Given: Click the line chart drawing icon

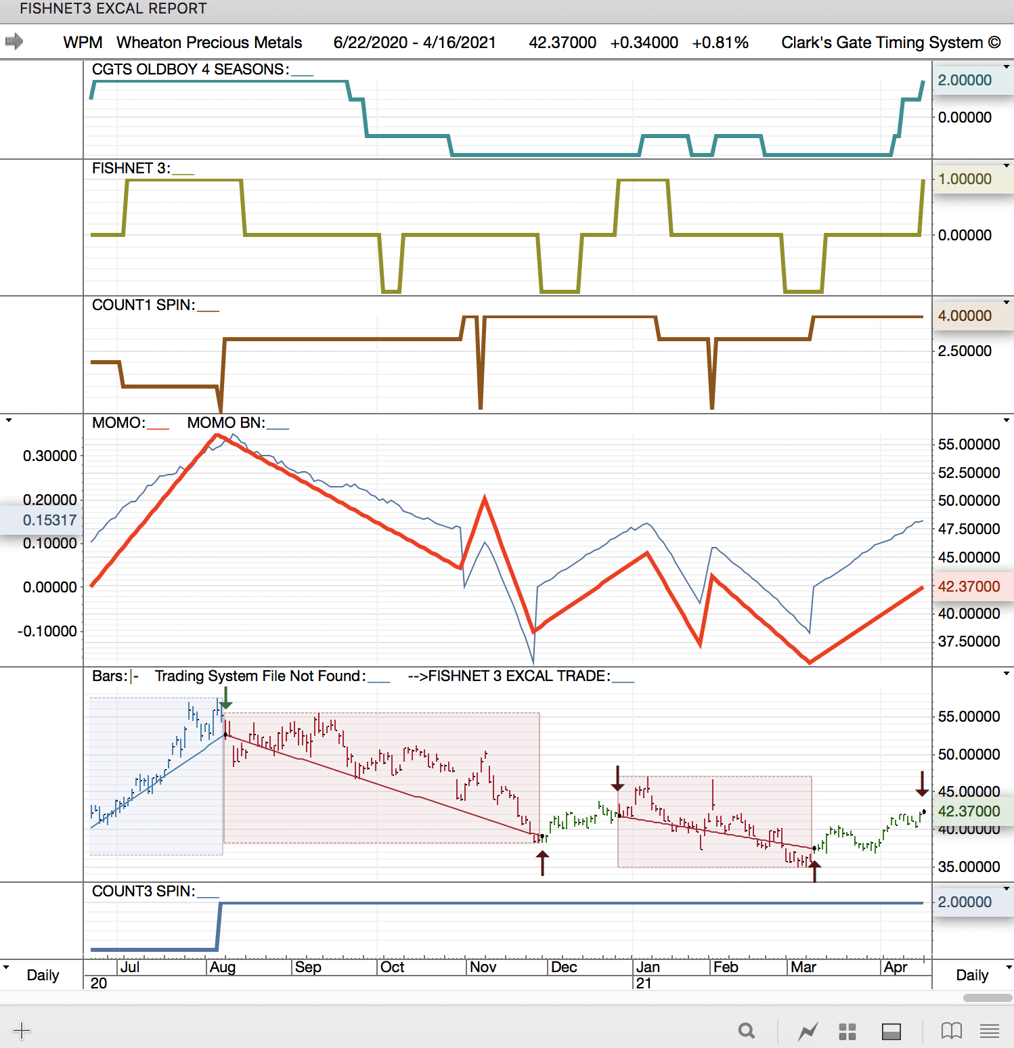Looking at the screenshot, I should (x=808, y=1031).
